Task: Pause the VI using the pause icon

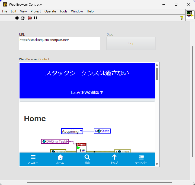Action: tap(36, 18)
